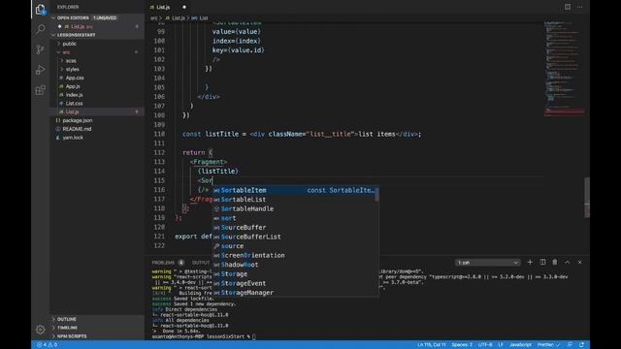This screenshot has height=349, width=621.
Task: Open the Source Control view icon
Action: pyautogui.click(x=41, y=49)
